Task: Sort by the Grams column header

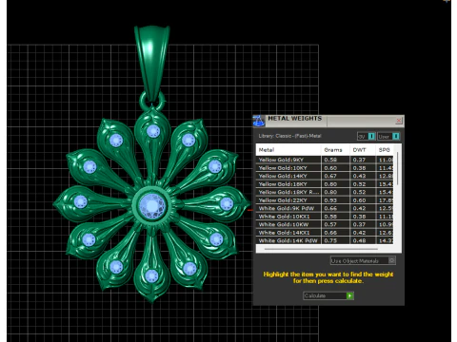Action: pos(335,150)
